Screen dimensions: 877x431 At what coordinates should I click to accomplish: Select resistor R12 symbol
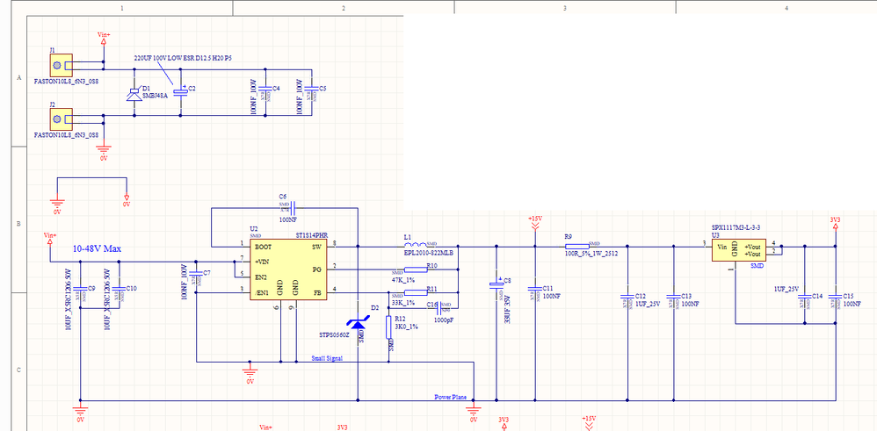click(388, 327)
